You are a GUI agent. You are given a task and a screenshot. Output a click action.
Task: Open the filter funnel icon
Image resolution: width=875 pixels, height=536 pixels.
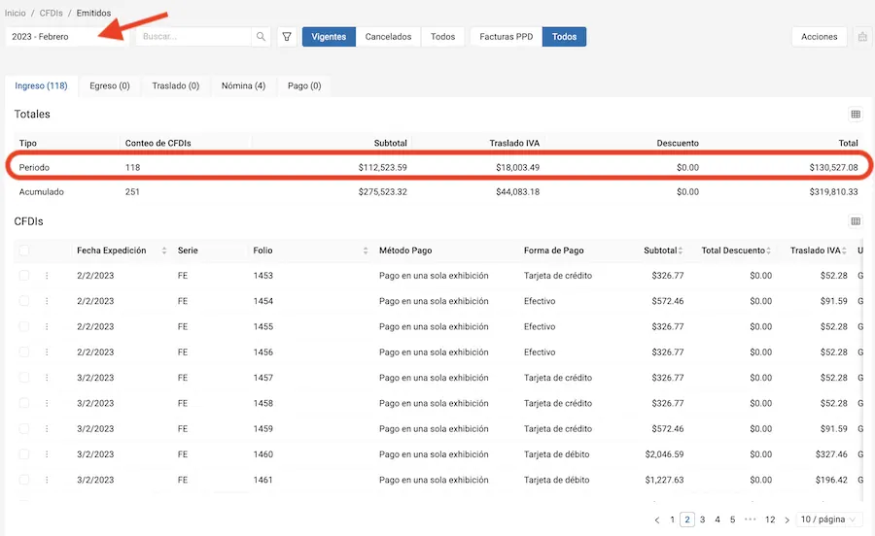287,37
